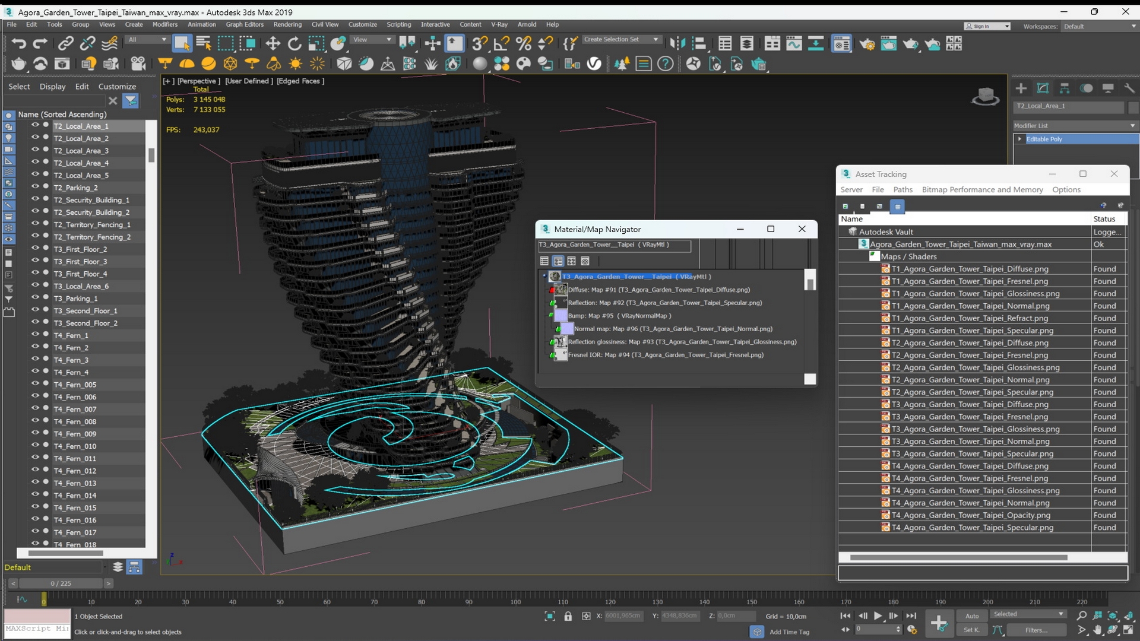Open the Paths menu in Asset Tracking
The image size is (1140, 641).
(x=902, y=189)
